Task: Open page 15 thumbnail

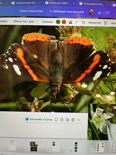Action: (x=56, y=147)
